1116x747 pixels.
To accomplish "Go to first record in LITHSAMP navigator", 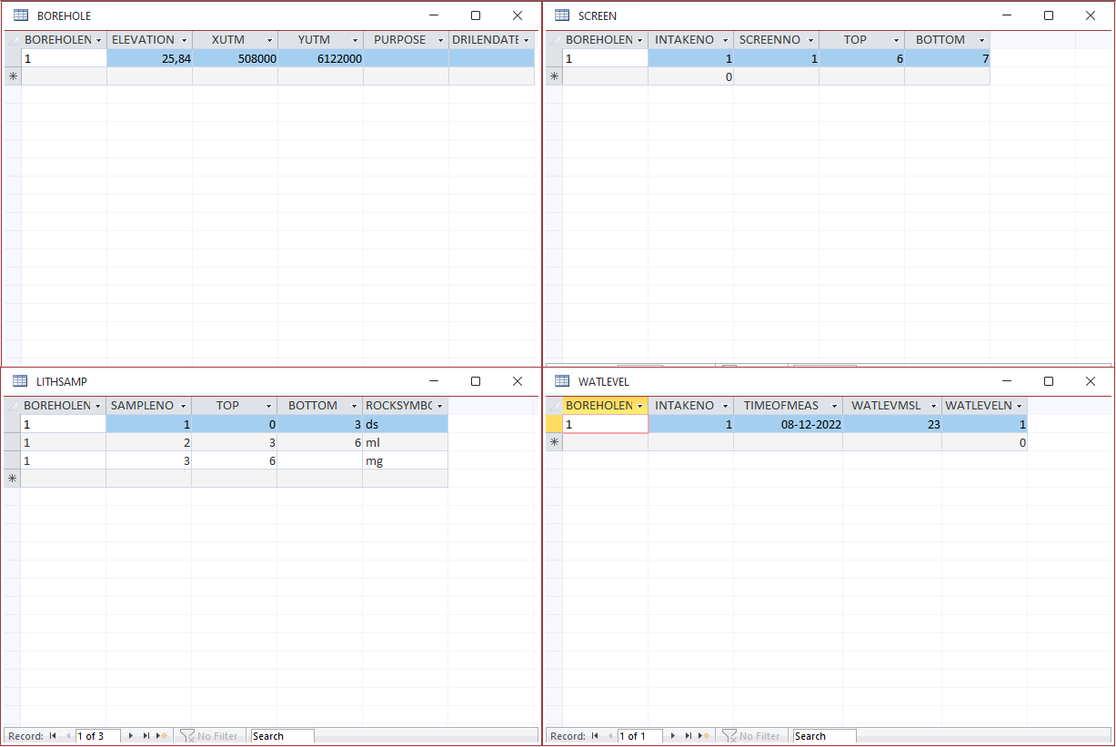I will click(53, 736).
